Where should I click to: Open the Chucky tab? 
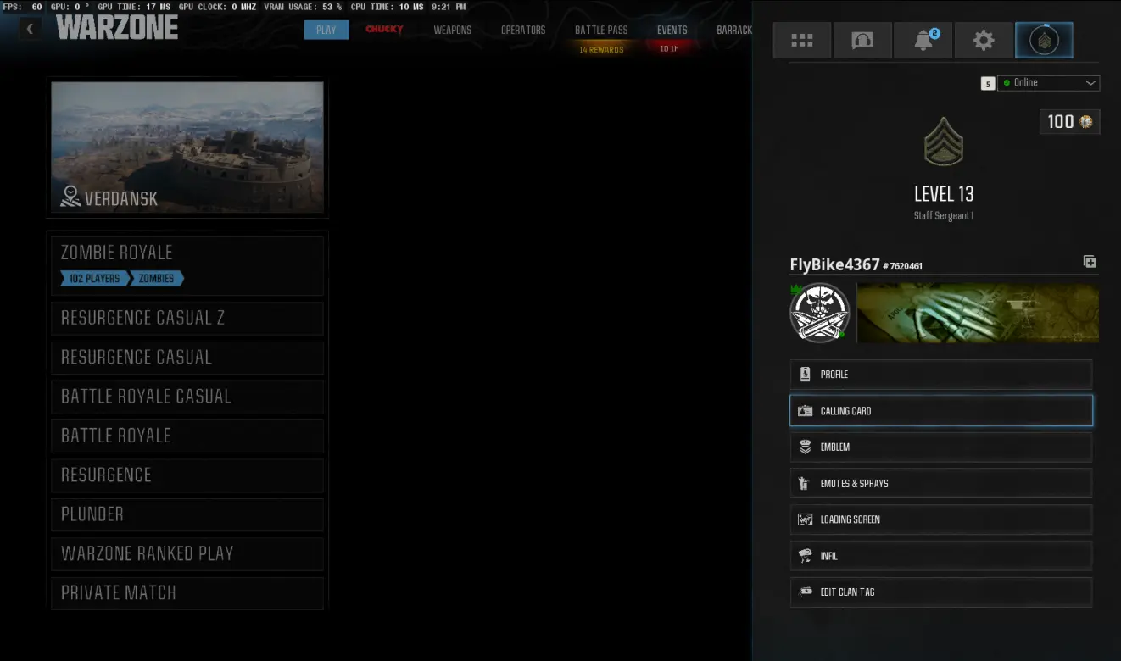coord(384,30)
